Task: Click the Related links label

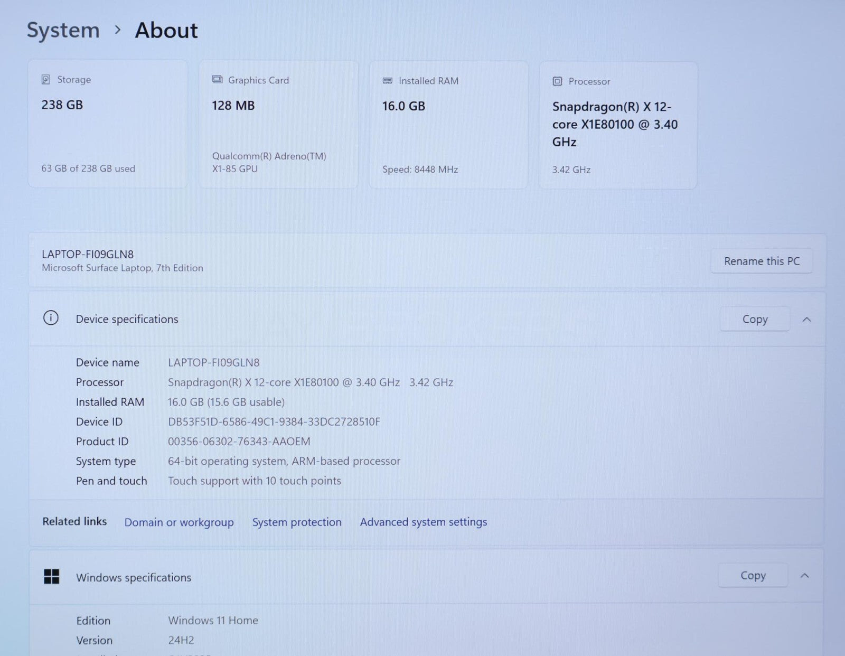Action: [74, 521]
